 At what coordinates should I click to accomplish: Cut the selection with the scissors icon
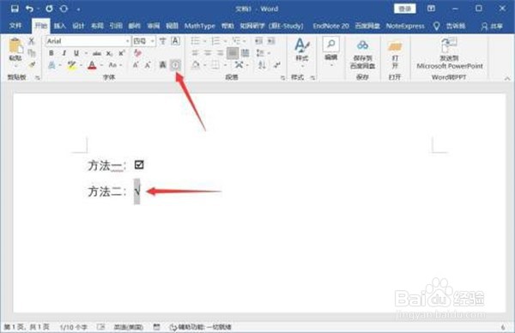point(32,41)
